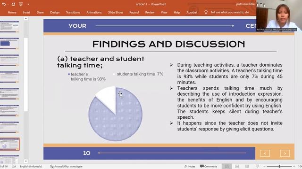Click the bullet text starting 'During teaching activities'
The height and width of the screenshot is (169, 302).
tap(230, 74)
